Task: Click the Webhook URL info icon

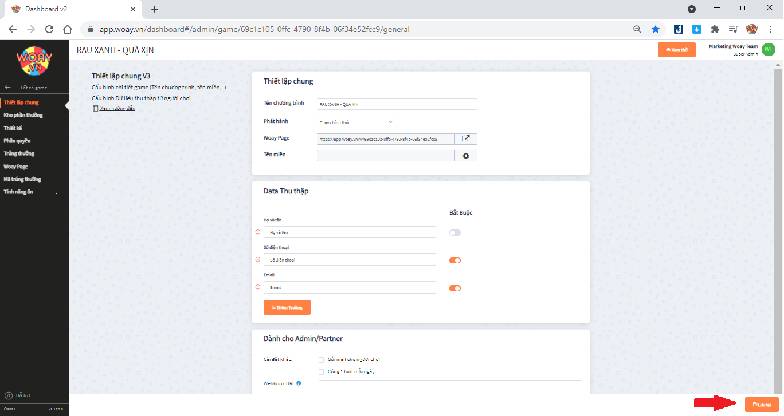Action: click(x=299, y=383)
